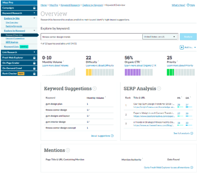Open Ranking Keywords link in sidebar
197x173 pixels.
coord(14,26)
